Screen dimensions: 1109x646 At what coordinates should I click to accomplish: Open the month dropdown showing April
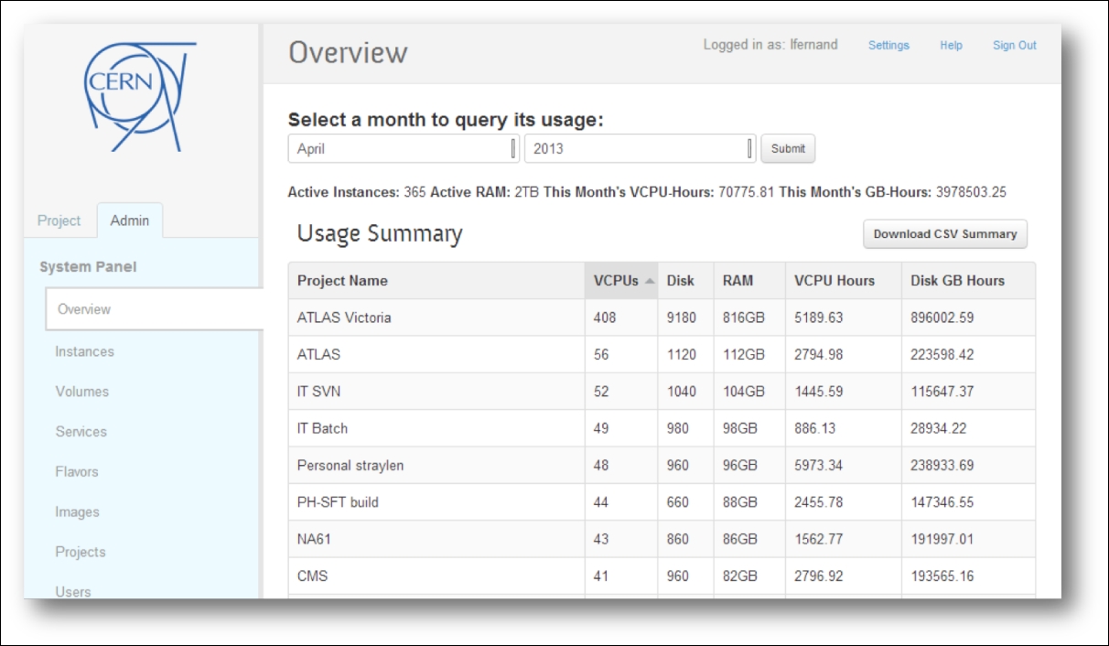(404, 148)
